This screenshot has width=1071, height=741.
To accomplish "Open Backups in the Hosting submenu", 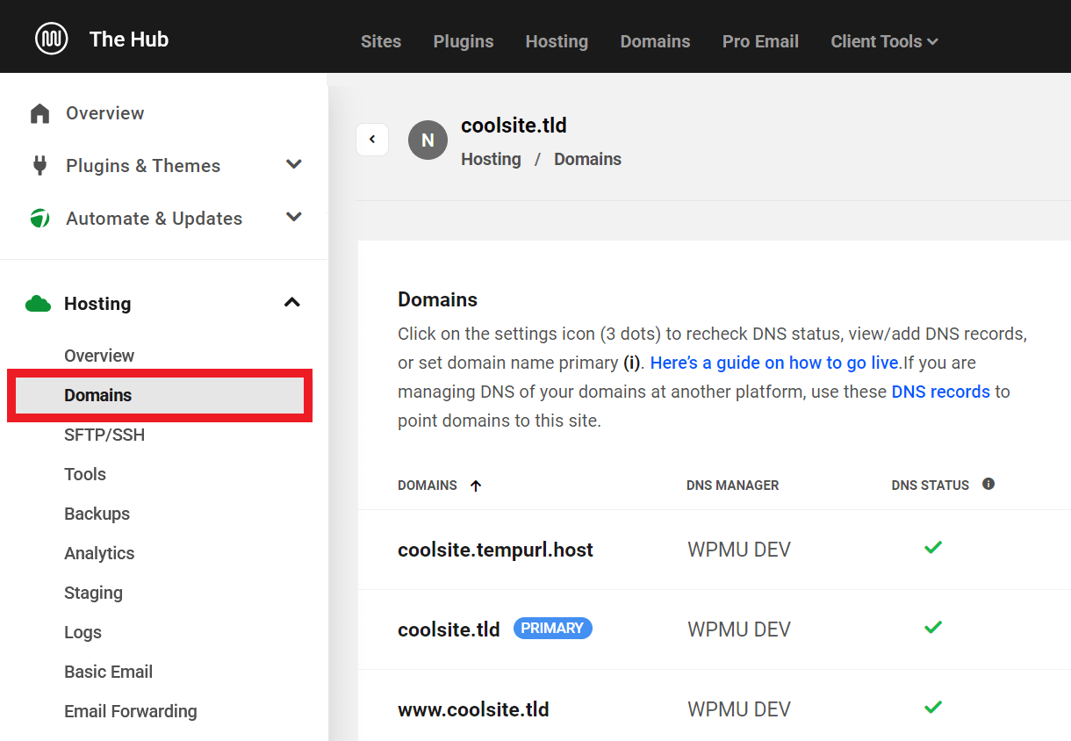I will pos(97,514).
